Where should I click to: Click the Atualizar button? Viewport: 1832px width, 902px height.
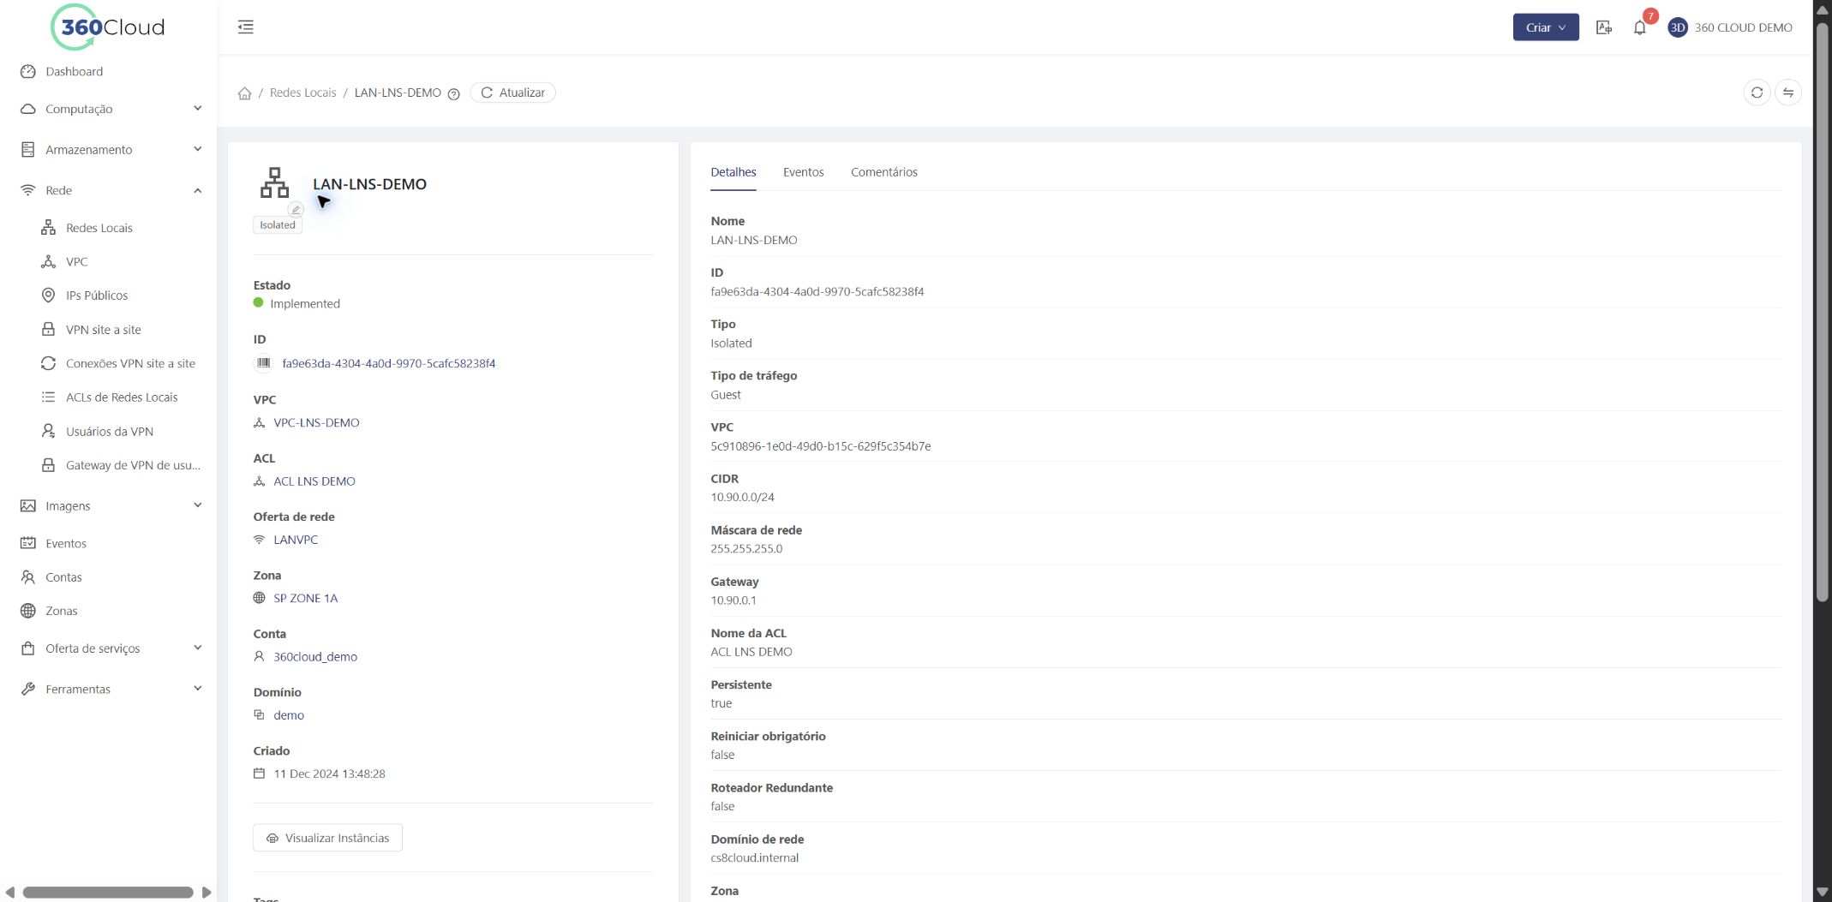pos(512,93)
